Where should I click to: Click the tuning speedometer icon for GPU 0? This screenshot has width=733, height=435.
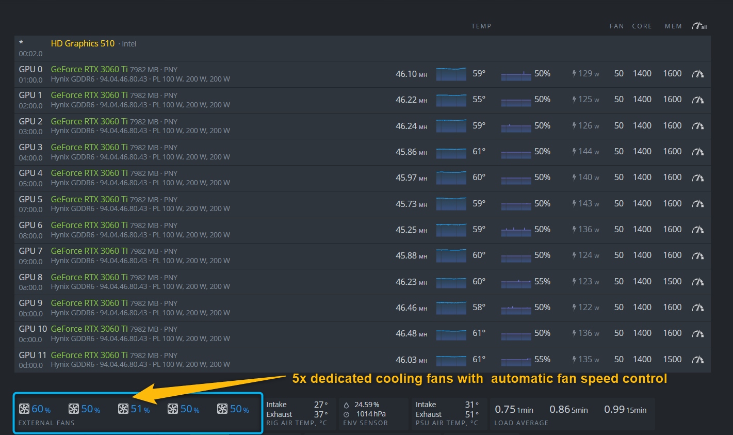coord(697,74)
